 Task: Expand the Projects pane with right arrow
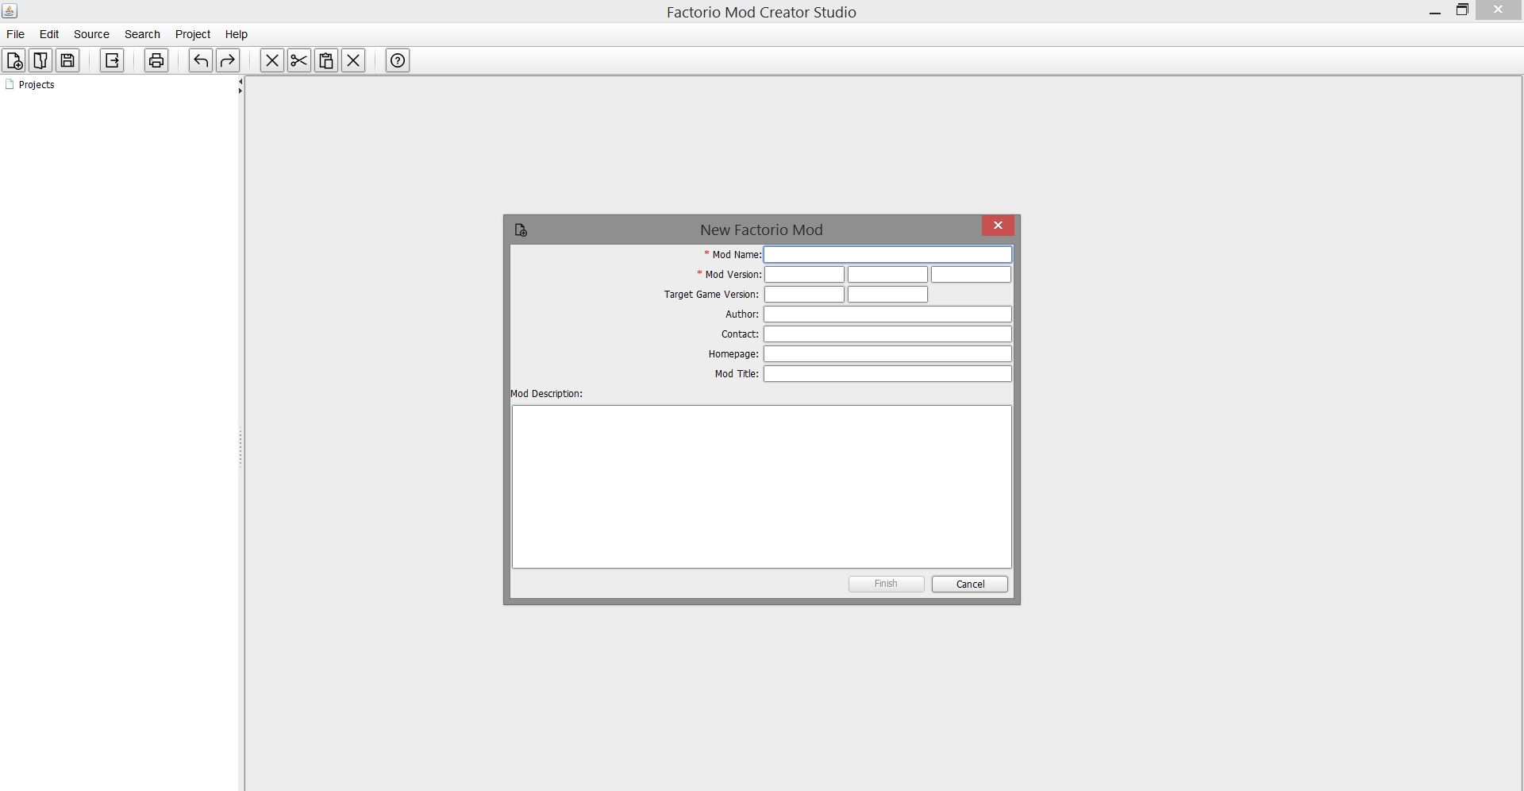[x=241, y=91]
